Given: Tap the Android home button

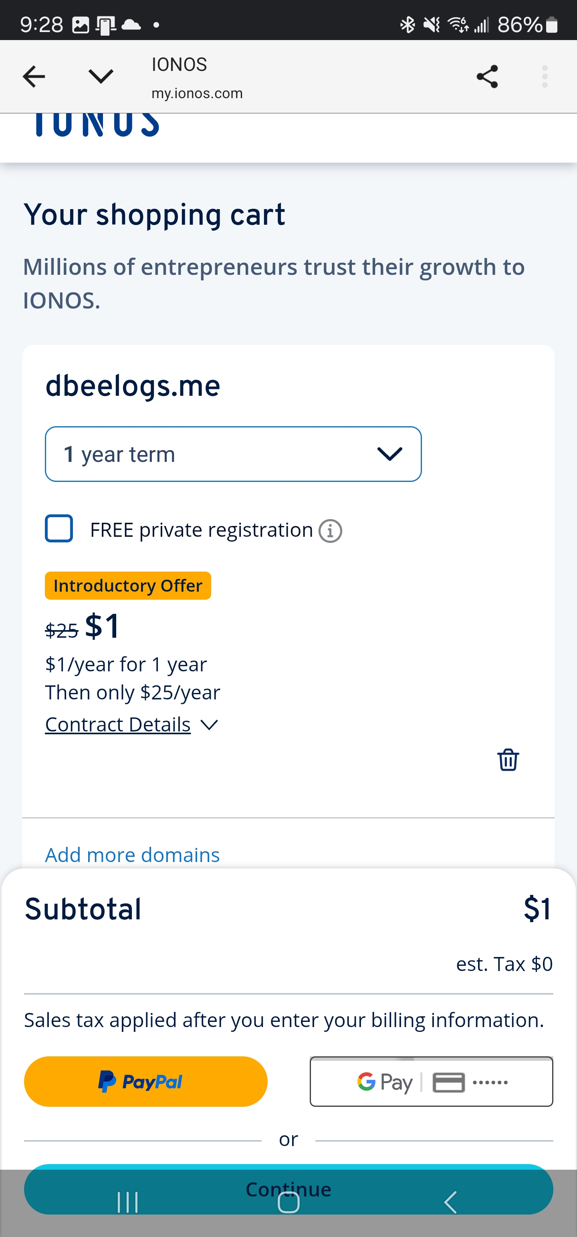Looking at the screenshot, I should click(x=289, y=1203).
